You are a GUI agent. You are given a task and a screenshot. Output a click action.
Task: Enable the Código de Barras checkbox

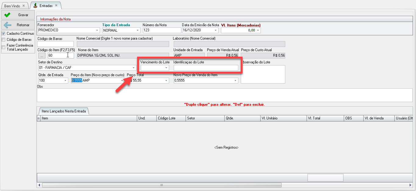click(4, 40)
